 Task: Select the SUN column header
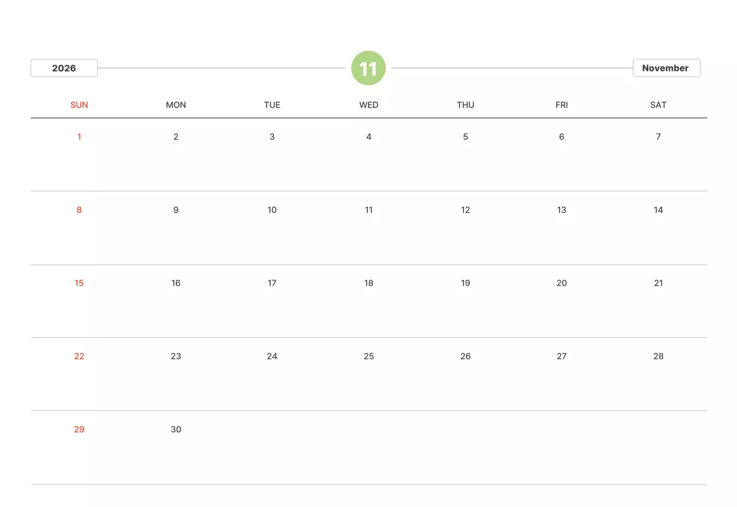pos(79,105)
